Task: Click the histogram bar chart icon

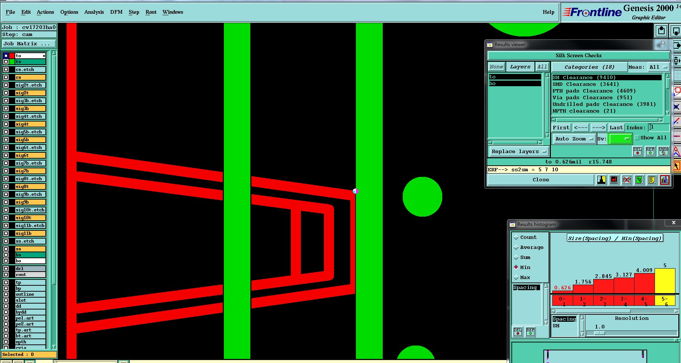Action: (665, 180)
